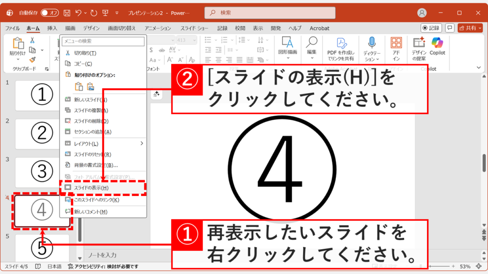This screenshot has height=274, width=488.
Task: Click the Redo icon
Action: coord(93,12)
